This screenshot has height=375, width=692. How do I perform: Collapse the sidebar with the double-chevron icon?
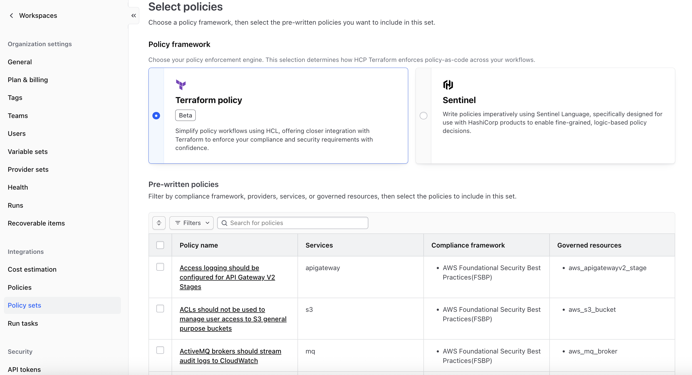coord(134,15)
